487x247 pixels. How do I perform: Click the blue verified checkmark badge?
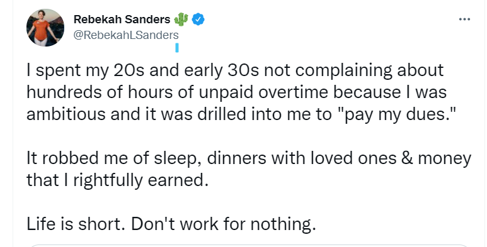[198, 19]
